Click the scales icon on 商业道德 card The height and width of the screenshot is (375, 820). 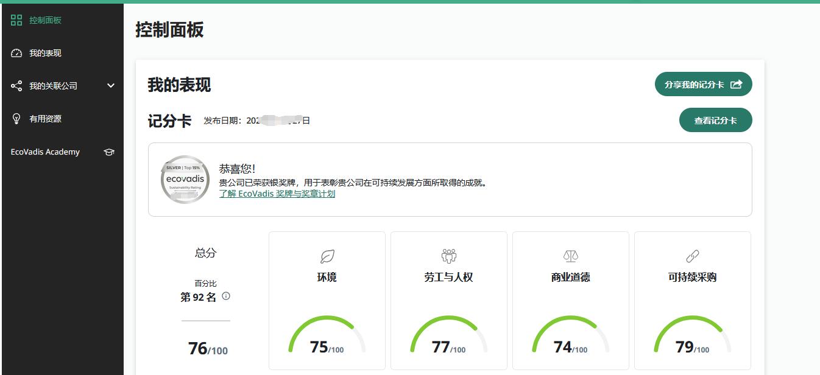coord(571,256)
